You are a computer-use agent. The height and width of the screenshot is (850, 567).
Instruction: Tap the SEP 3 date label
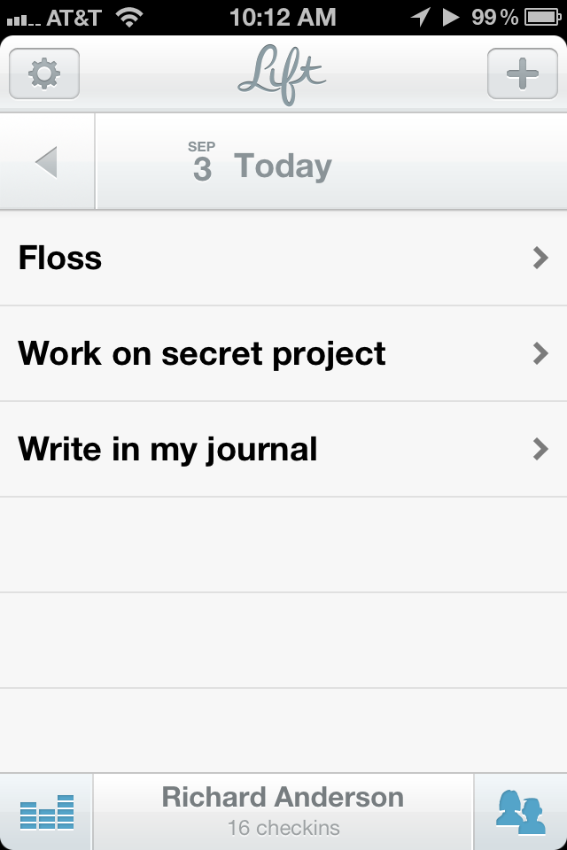click(202, 161)
